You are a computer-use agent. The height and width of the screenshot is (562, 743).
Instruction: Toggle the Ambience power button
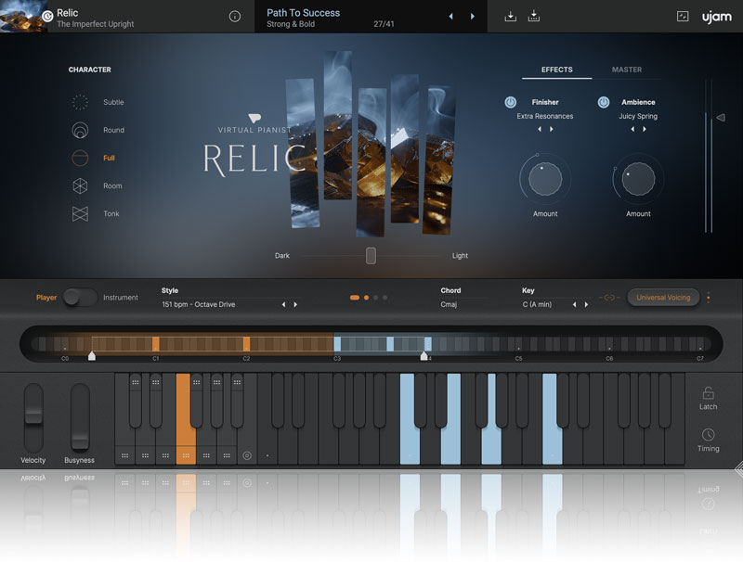604,102
